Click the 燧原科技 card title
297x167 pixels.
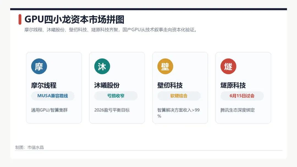pos(233,85)
